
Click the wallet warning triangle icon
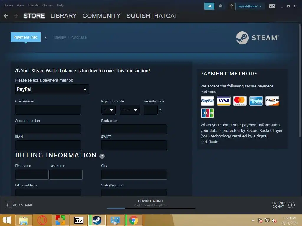[x=17, y=70]
